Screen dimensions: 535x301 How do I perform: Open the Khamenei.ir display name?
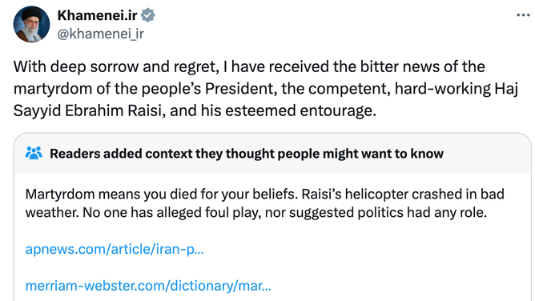[x=97, y=15]
